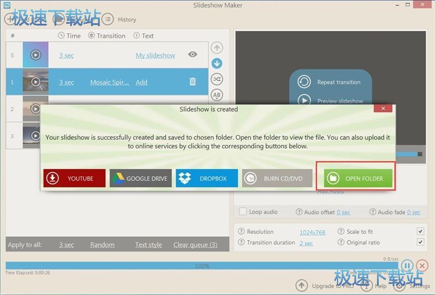Show help for Resolution
The width and height of the screenshot is (435, 295).
241,231
